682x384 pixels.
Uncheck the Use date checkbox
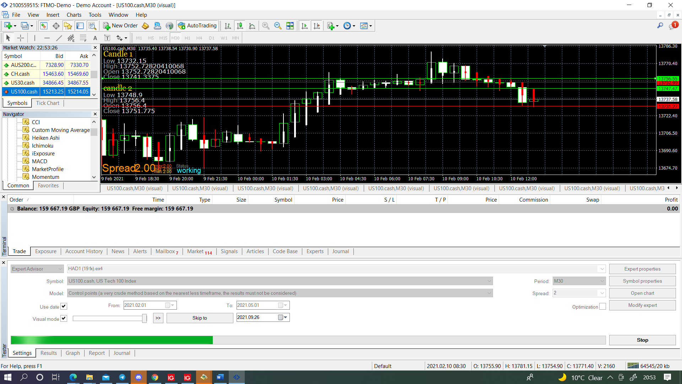(x=64, y=306)
